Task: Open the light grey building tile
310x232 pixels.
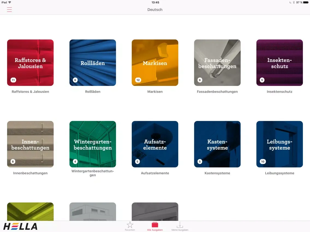Action: click(x=93, y=212)
